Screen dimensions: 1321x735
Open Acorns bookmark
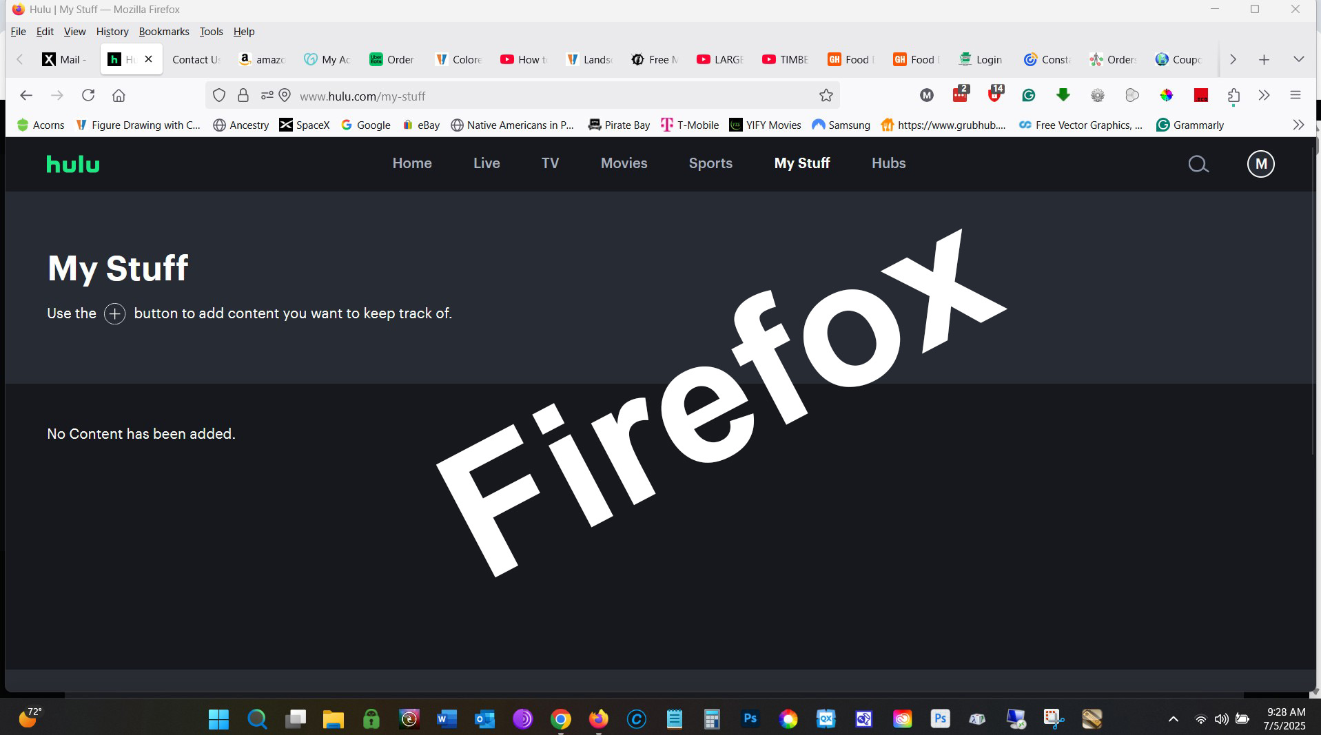point(40,125)
